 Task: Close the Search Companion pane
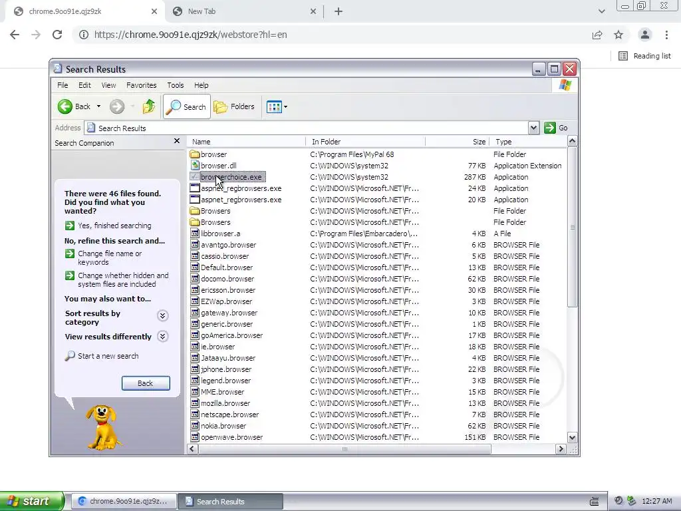point(177,141)
